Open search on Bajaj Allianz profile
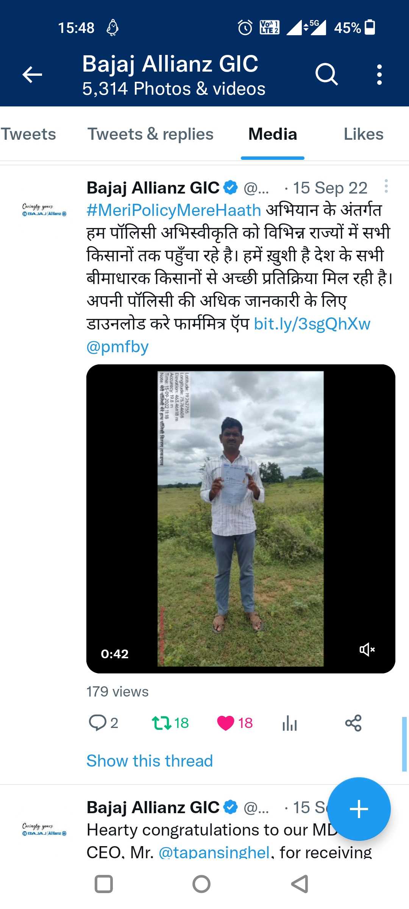This screenshot has height=909, width=409. tap(326, 74)
